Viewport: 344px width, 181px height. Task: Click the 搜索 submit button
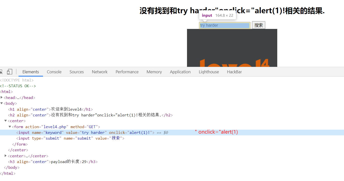pyautogui.click(x=258, y=25)
